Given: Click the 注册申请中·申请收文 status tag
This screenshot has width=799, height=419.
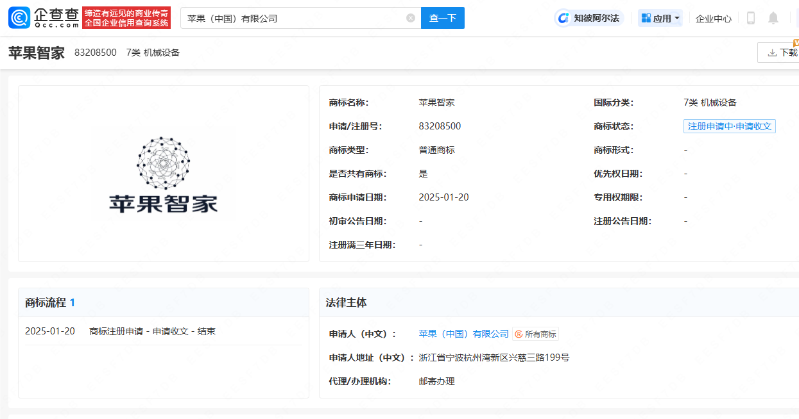Looking at the screenshot, I should tap(729, 126).
